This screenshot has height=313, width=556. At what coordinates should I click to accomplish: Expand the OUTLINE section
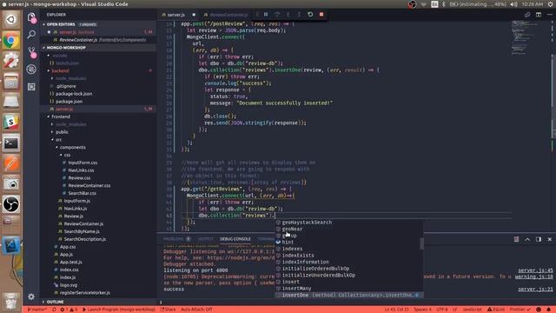coord(55,302)
